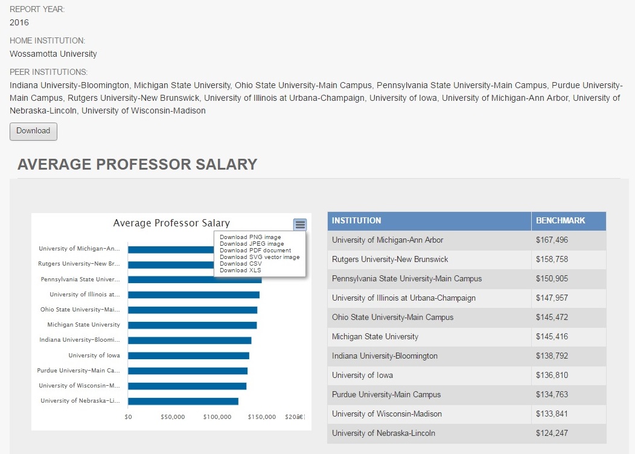Click the $50,000 x-axis tick label
The height and width of the screenshot is (454, 635).
click(173, 417)
